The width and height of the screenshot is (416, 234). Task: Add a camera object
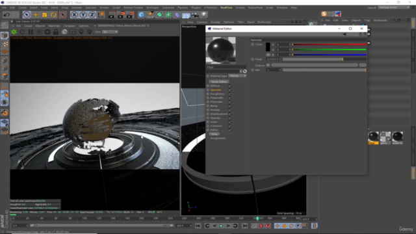(x=195, y=15)
